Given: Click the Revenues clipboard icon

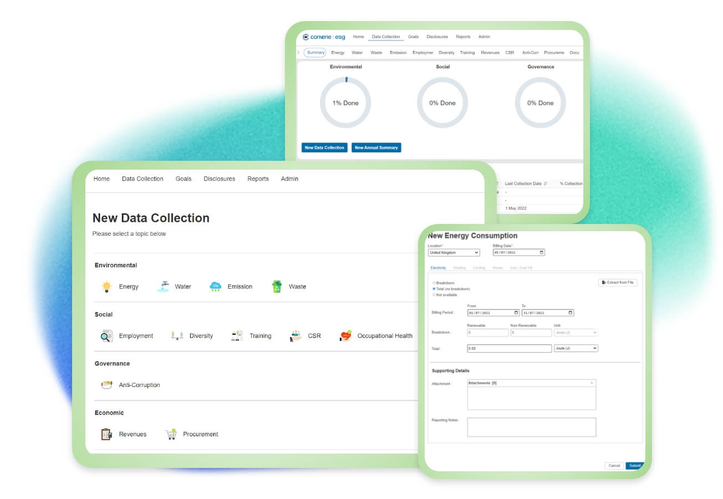Looking at the screenshot, I should coord(106,434).
